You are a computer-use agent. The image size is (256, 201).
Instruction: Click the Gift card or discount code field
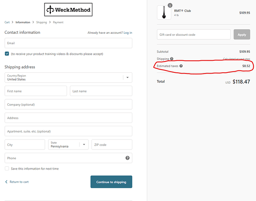coord(194,35)
